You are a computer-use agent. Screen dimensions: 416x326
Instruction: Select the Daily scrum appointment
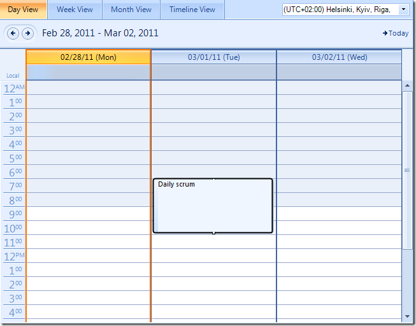click(213, 207)
